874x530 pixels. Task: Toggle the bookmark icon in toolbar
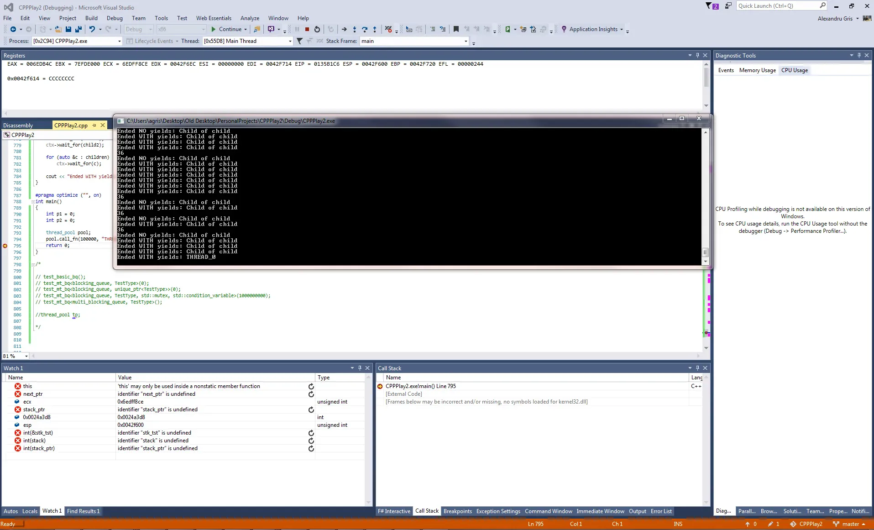coord(456,29)
